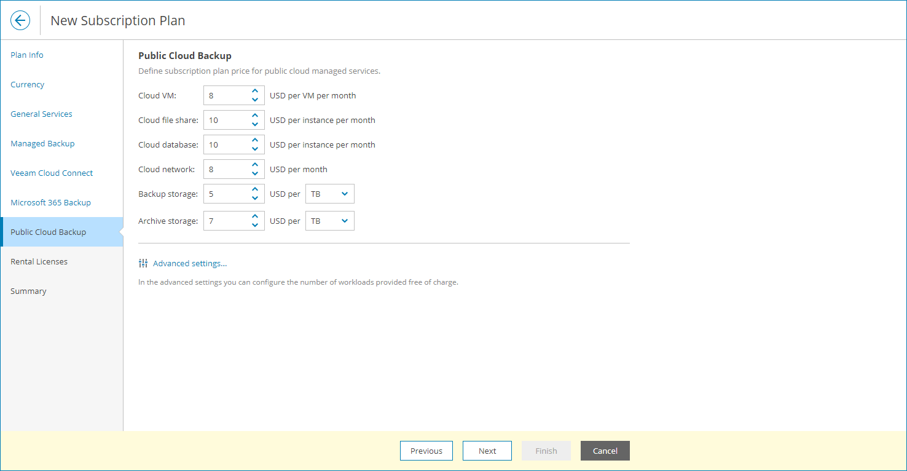907x471 pixels.
Task: Jump to the Rental Licenses step
Action: [39, 261]
